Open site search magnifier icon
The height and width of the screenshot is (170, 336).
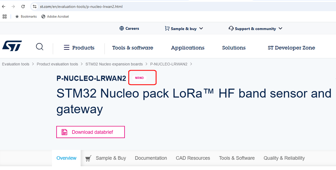[x=40, y=47]
